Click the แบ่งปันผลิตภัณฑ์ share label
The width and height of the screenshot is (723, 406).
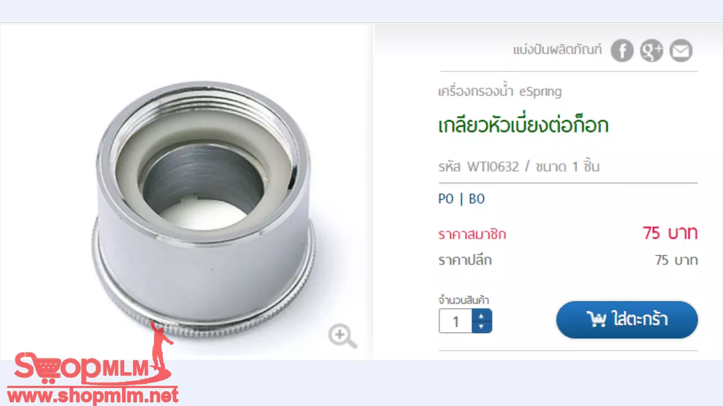[558, 50]
